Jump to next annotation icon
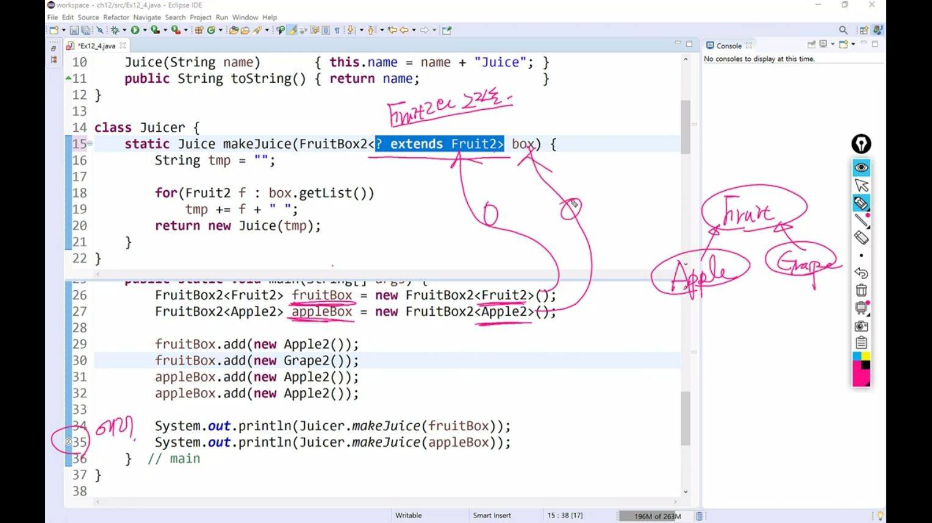The width and height of the screenshot is (932, 523). [x=350, y=30]
